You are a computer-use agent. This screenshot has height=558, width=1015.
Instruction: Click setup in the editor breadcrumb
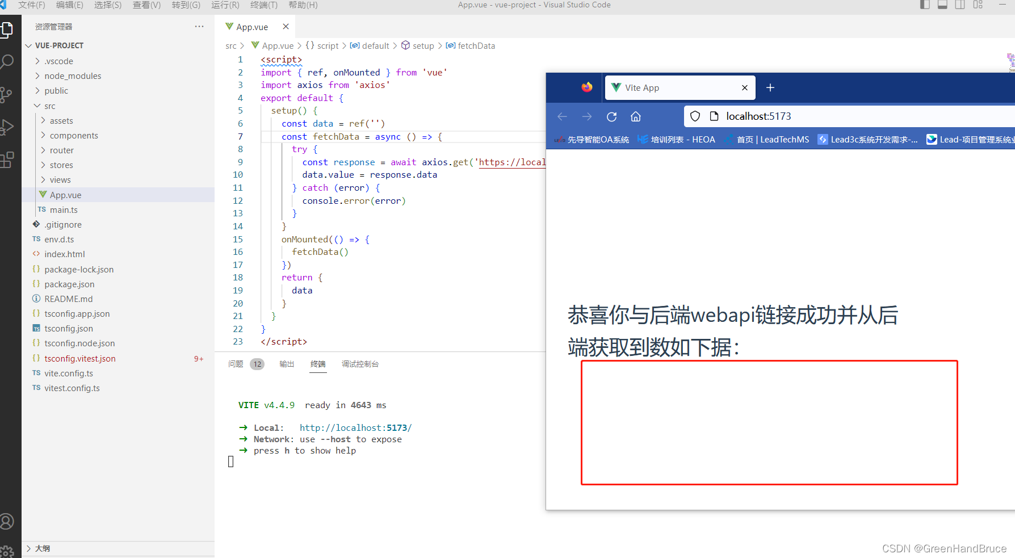click(423, 46)
